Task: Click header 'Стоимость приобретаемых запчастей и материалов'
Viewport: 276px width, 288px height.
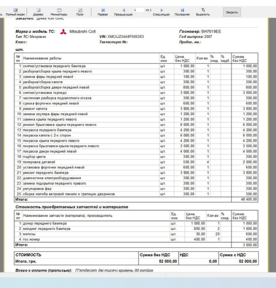Action: click(x=72, y=207)
